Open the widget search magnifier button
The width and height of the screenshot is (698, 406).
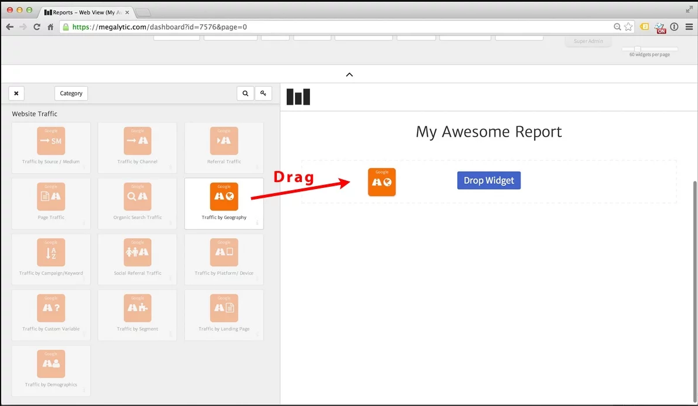tap(245, 93)
